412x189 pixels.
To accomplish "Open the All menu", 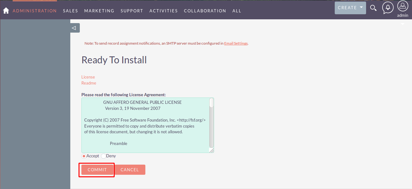I will click(x=237, y=11).
